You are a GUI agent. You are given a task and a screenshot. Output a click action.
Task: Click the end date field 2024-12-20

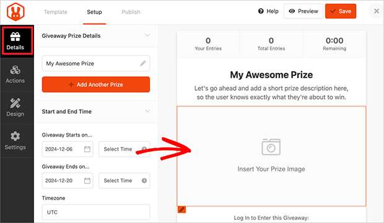[x=68, y=180]
